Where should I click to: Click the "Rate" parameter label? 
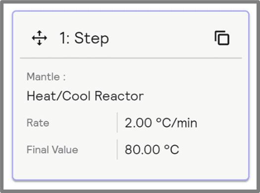click(x=38, y=123)
